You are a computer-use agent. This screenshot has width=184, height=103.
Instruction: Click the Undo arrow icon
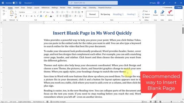coord(4,11)
